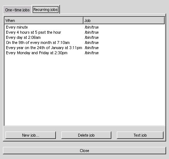Click /bin/true beside the 9th of month job
The height and width of the screenshot is (159, 169).
[x=91, y=42]
